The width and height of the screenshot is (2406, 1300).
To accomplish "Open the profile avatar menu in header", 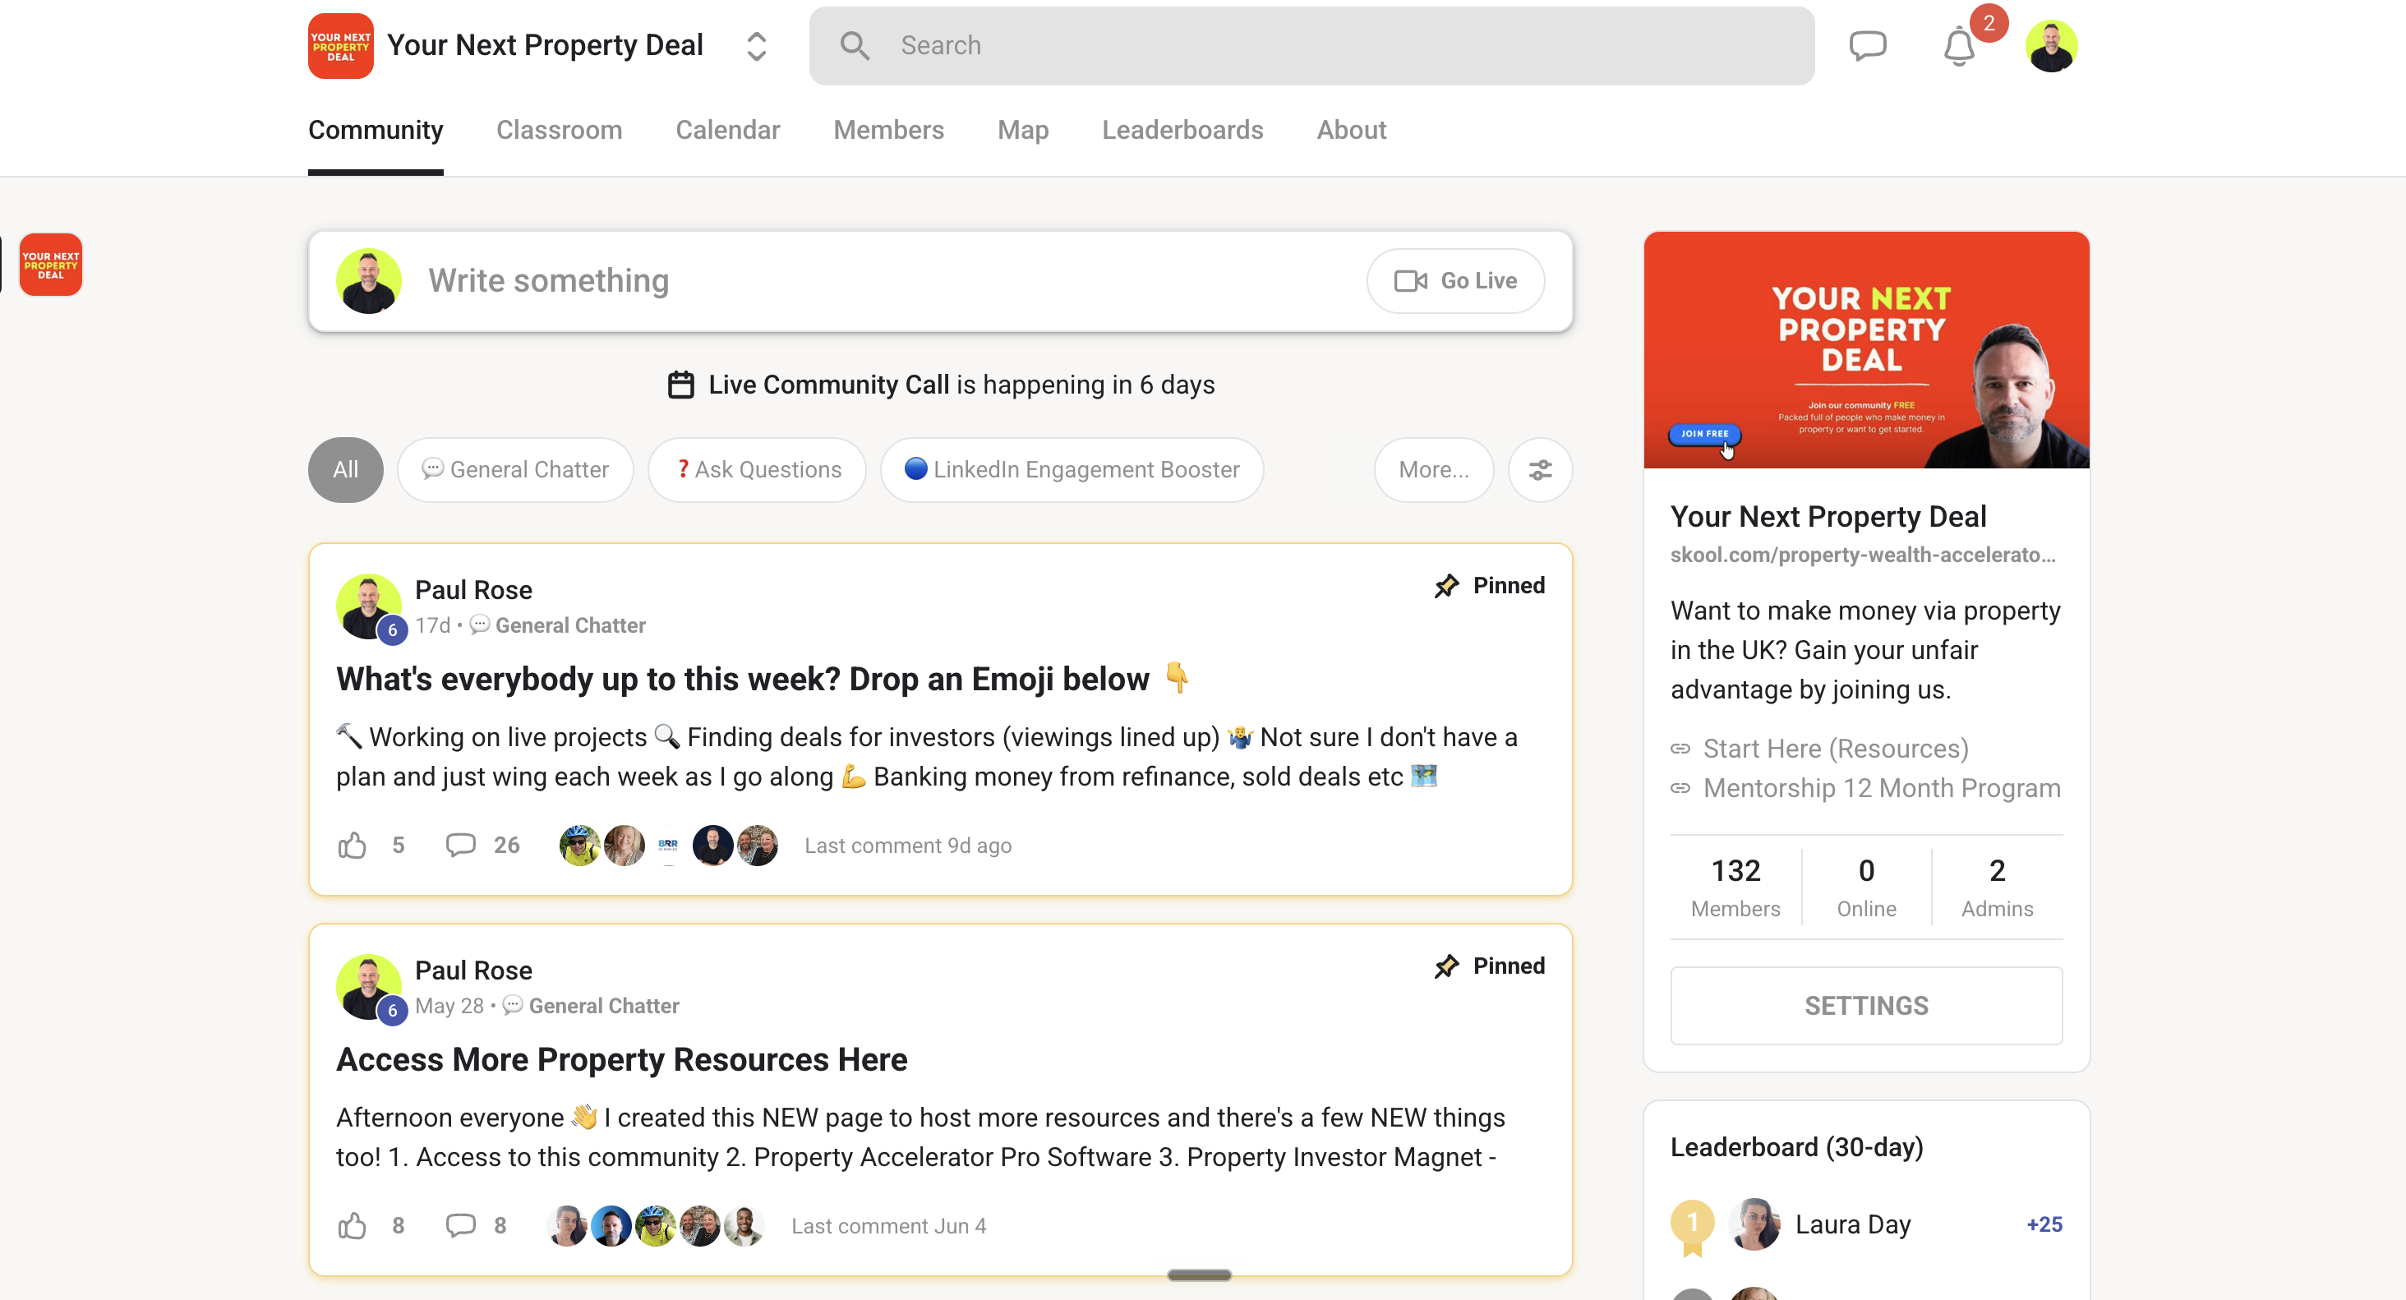I will click(2051, 46).
